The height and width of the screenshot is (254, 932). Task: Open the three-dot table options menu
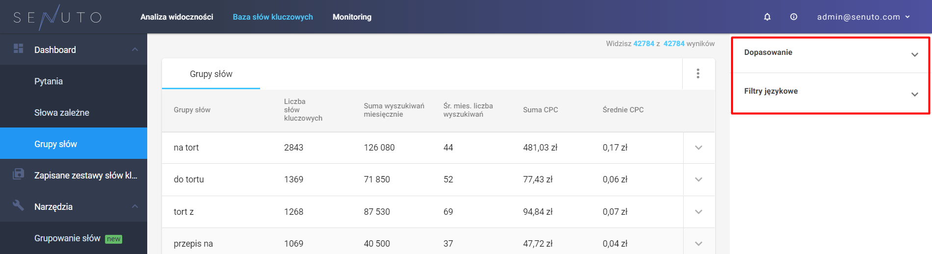click(698, 74)
